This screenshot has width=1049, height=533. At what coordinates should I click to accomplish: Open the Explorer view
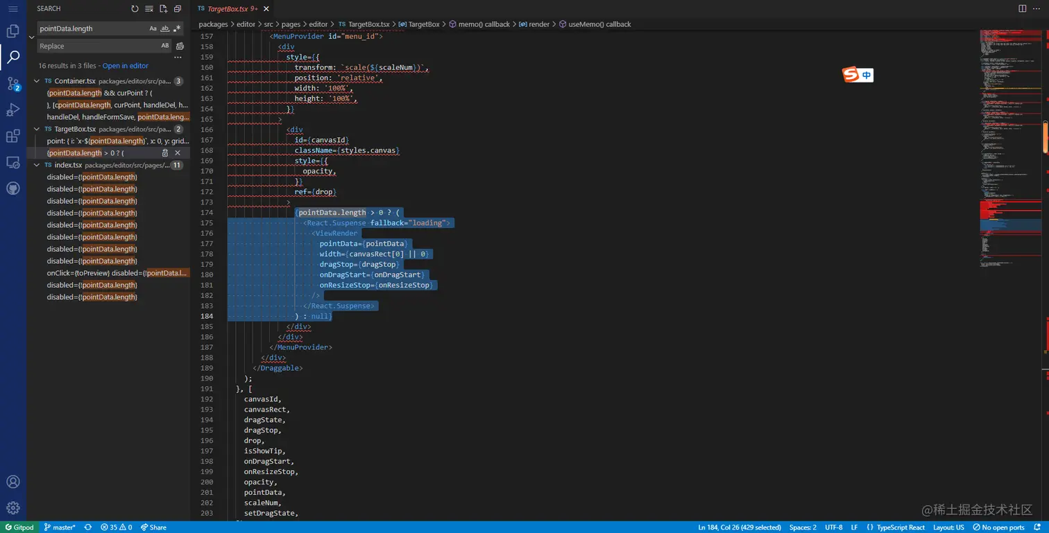click(x=12, y=31)
